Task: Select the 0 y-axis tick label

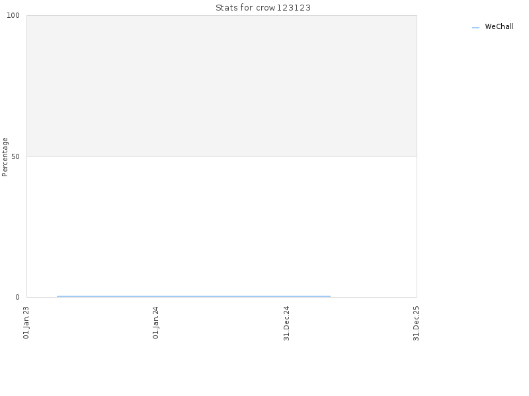Action: point(18,297)
